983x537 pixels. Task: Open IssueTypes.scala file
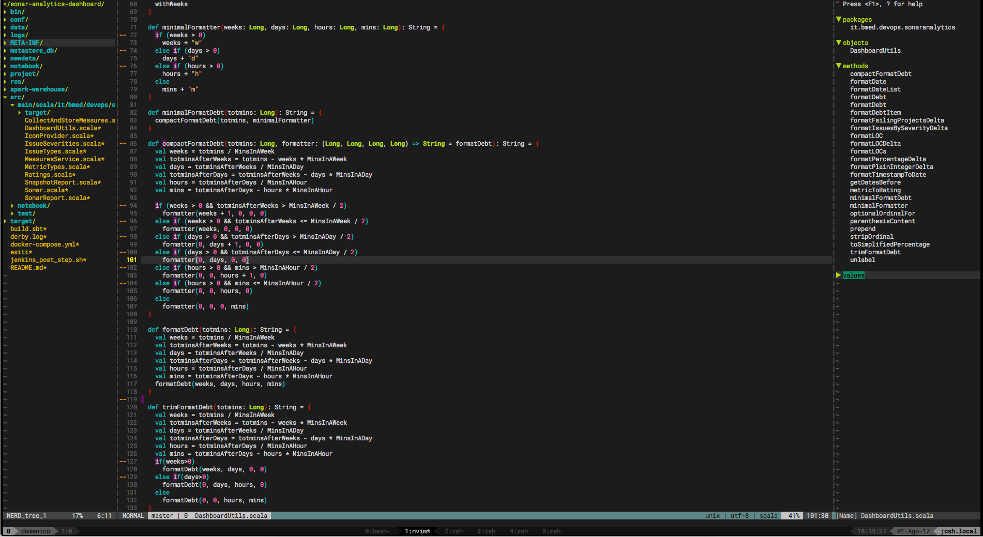(55, 151)
